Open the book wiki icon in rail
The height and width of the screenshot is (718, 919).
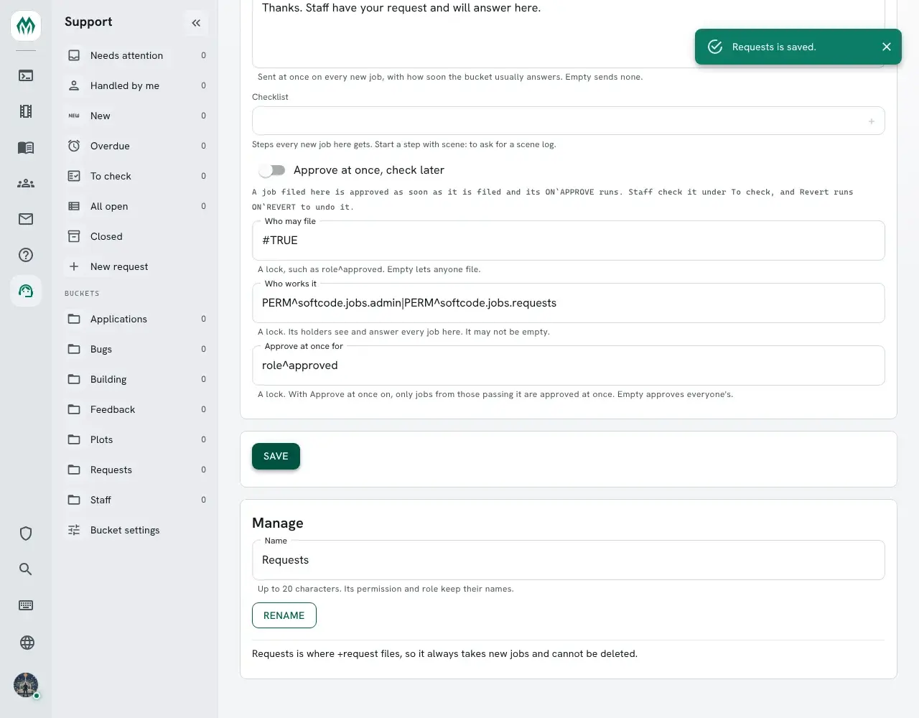tap(26, 147)
